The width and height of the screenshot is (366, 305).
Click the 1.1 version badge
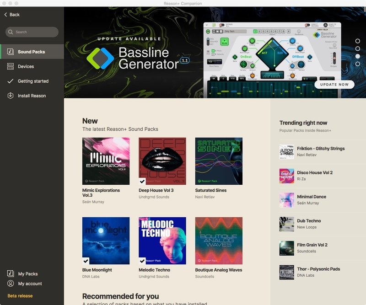(185, 61)
